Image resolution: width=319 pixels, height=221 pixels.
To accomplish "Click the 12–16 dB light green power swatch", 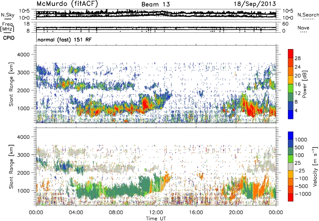I will (291, 89).
